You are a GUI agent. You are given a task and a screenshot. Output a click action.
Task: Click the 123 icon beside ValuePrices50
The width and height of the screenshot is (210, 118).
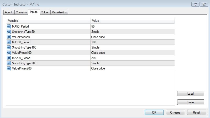pos(9,37)
